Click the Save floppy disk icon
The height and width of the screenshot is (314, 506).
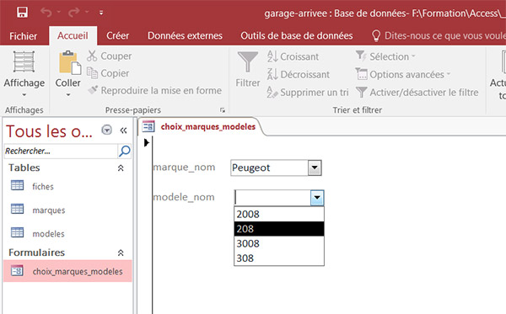coord(22,13)
